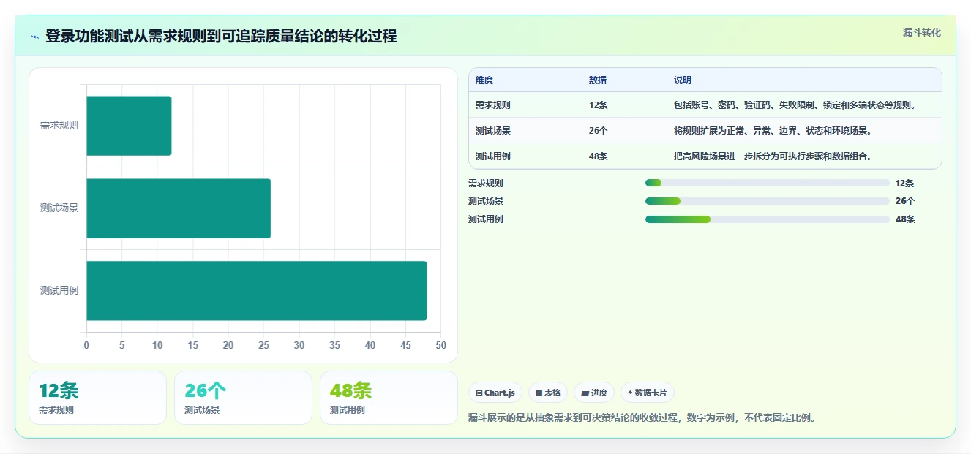
Task: Click the main title 登录功能测试 heading
Action: (222, 37)
